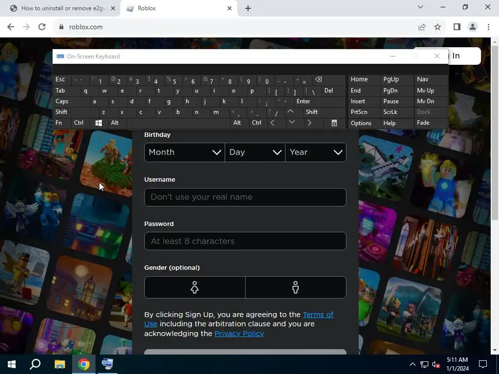Click the Chrome taskbar icon

(x=84, y=364)
